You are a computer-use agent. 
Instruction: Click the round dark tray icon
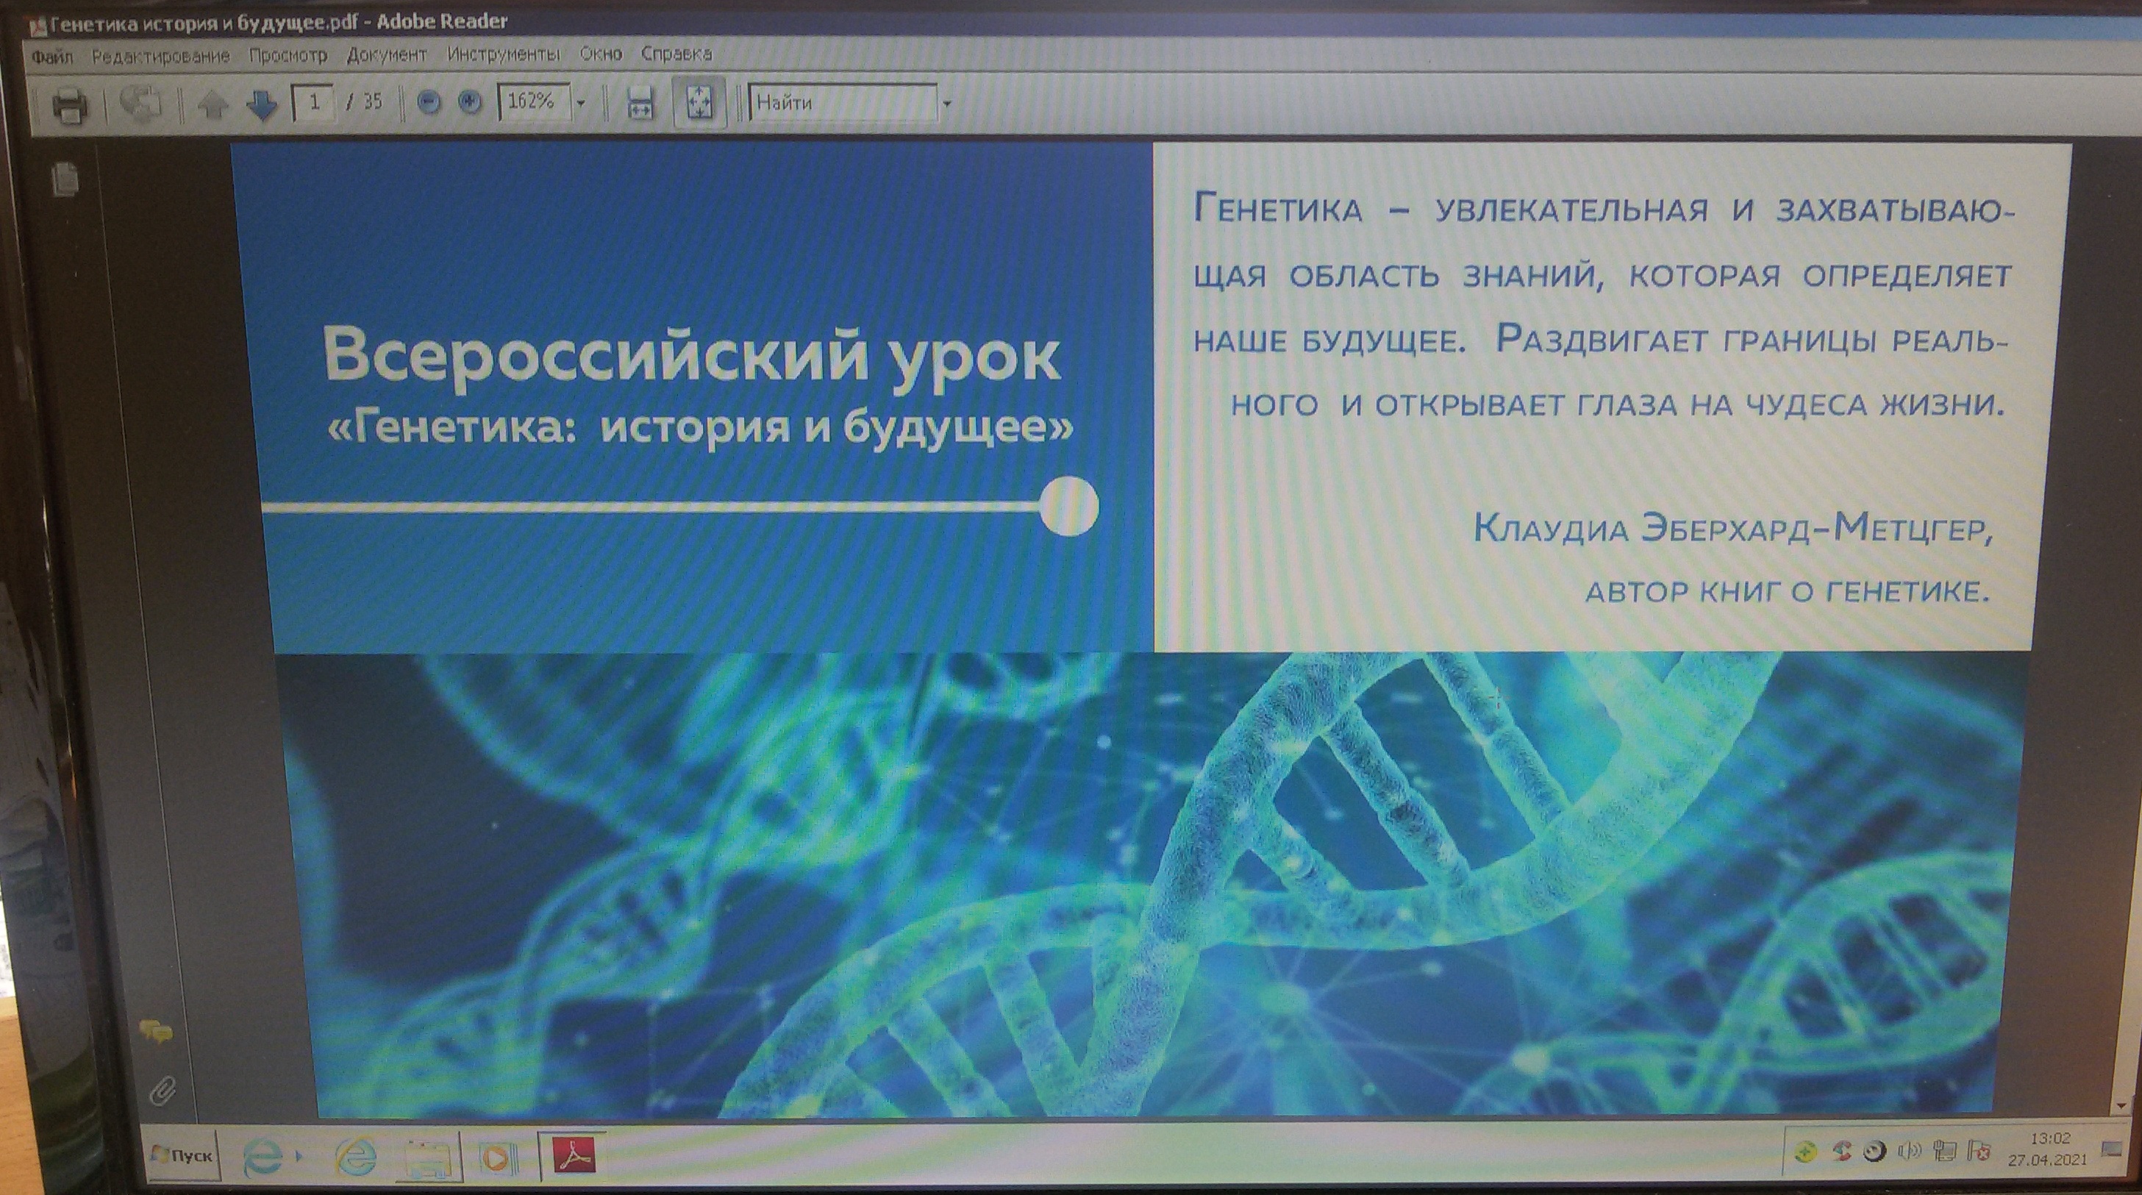tap(1874, 1152)
